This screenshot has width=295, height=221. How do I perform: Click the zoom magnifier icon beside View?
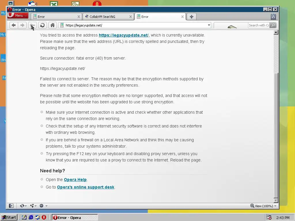click(252, 206)
